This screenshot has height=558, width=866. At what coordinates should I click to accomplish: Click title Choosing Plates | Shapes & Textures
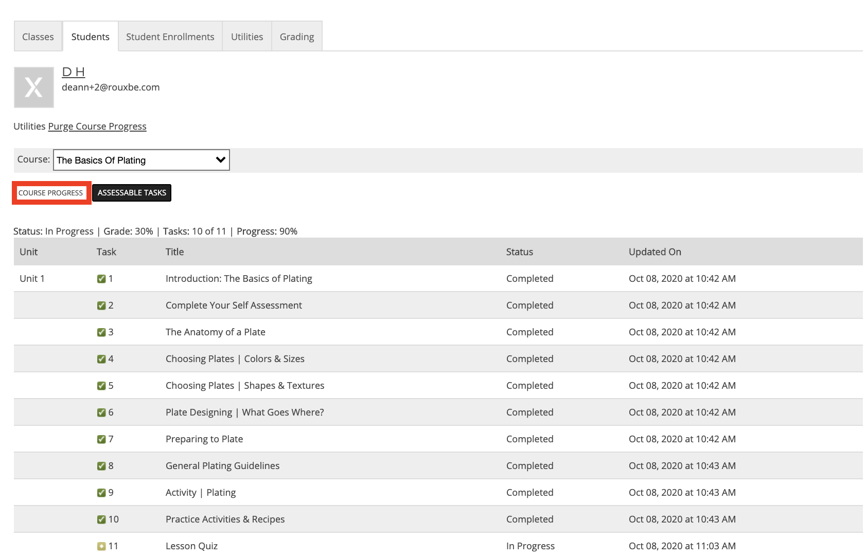[x=245, y=386]
